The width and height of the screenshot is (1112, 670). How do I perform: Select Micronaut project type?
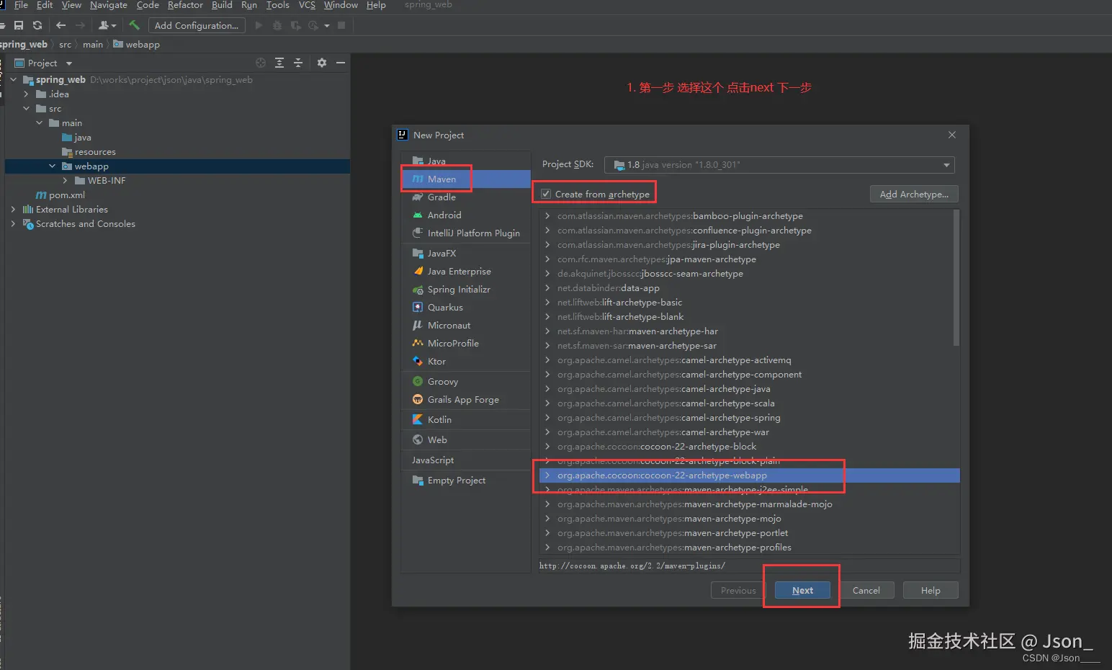tap(466, 325)
